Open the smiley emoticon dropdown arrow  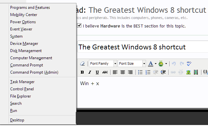[x=166, y=64]
